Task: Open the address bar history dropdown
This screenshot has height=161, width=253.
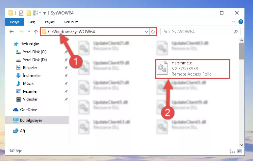Action: pos(146,32)
